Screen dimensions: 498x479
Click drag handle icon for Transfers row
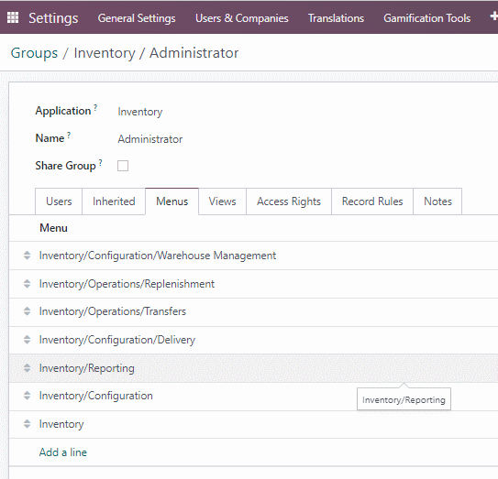pyautogui.click(x=27, y=311)
